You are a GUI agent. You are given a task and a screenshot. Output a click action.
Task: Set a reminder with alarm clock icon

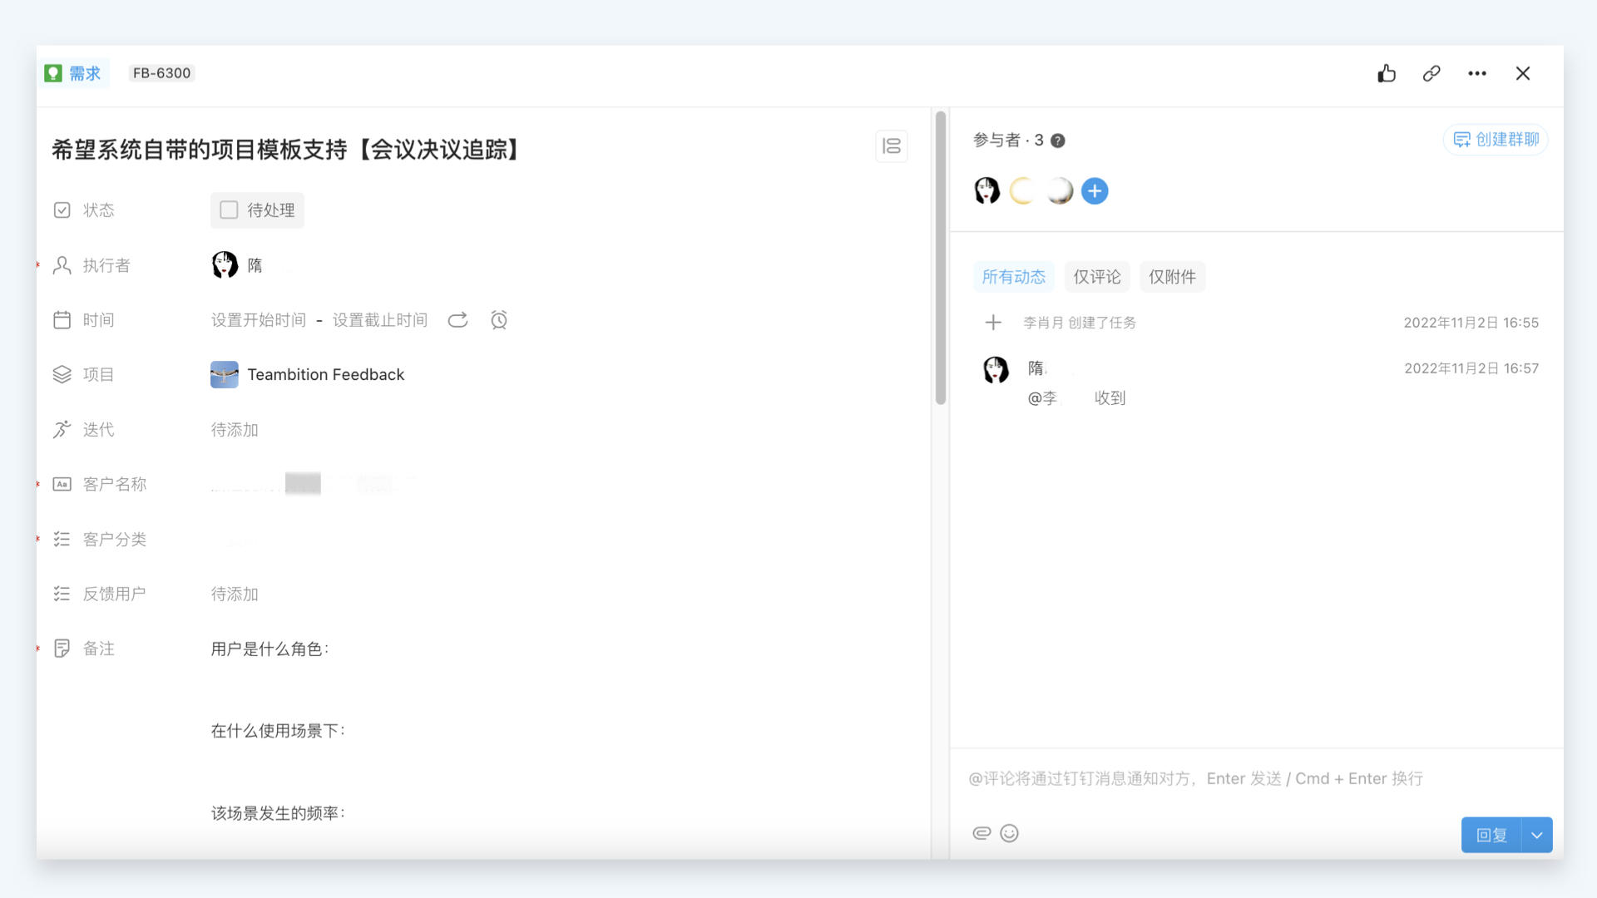pos(499,320)
